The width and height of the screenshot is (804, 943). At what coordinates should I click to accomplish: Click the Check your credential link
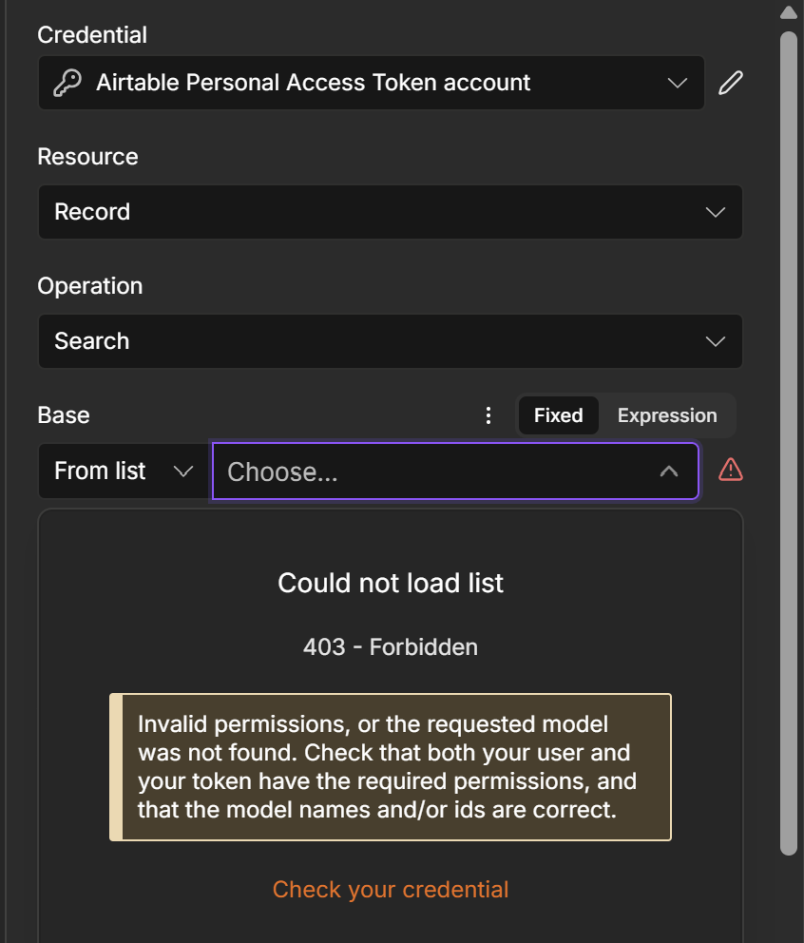pos(391,890)
